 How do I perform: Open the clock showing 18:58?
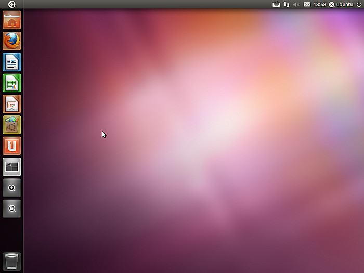click(x=320, y=4)
